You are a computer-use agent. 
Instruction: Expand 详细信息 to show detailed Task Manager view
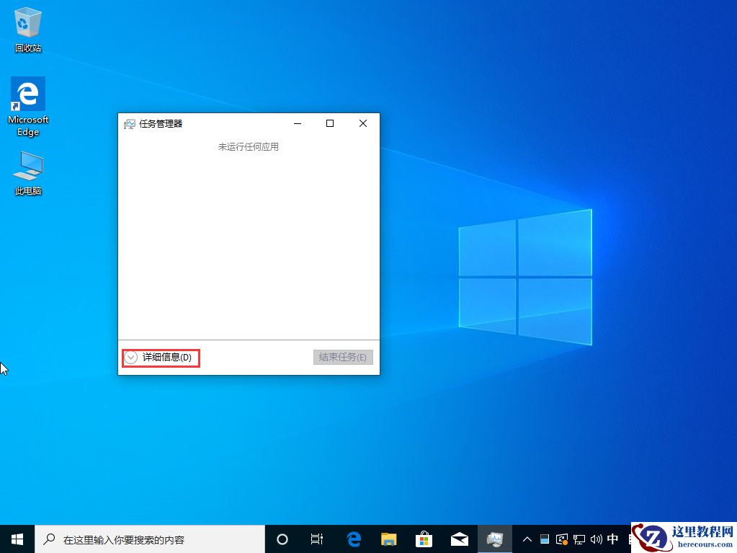pos(160,358)
